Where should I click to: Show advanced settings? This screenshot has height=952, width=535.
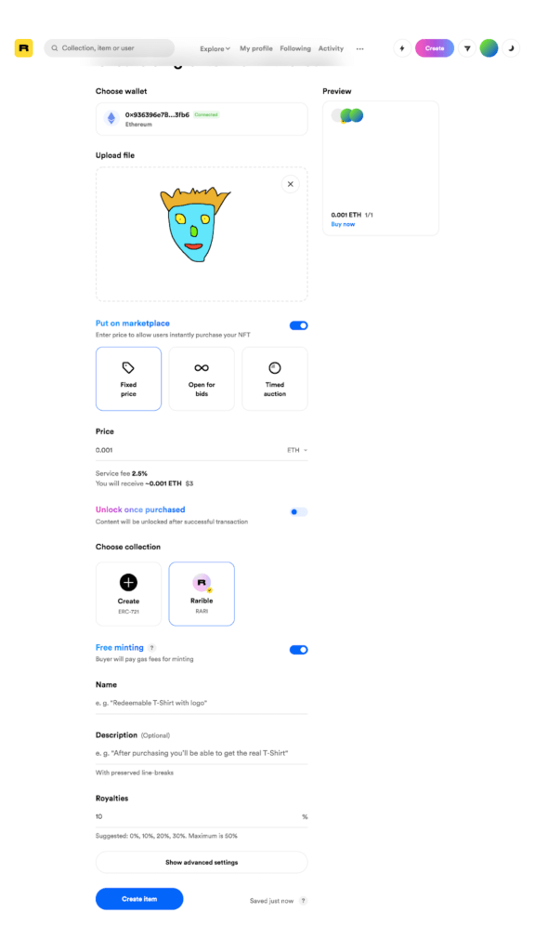click(x=202, y=862)
